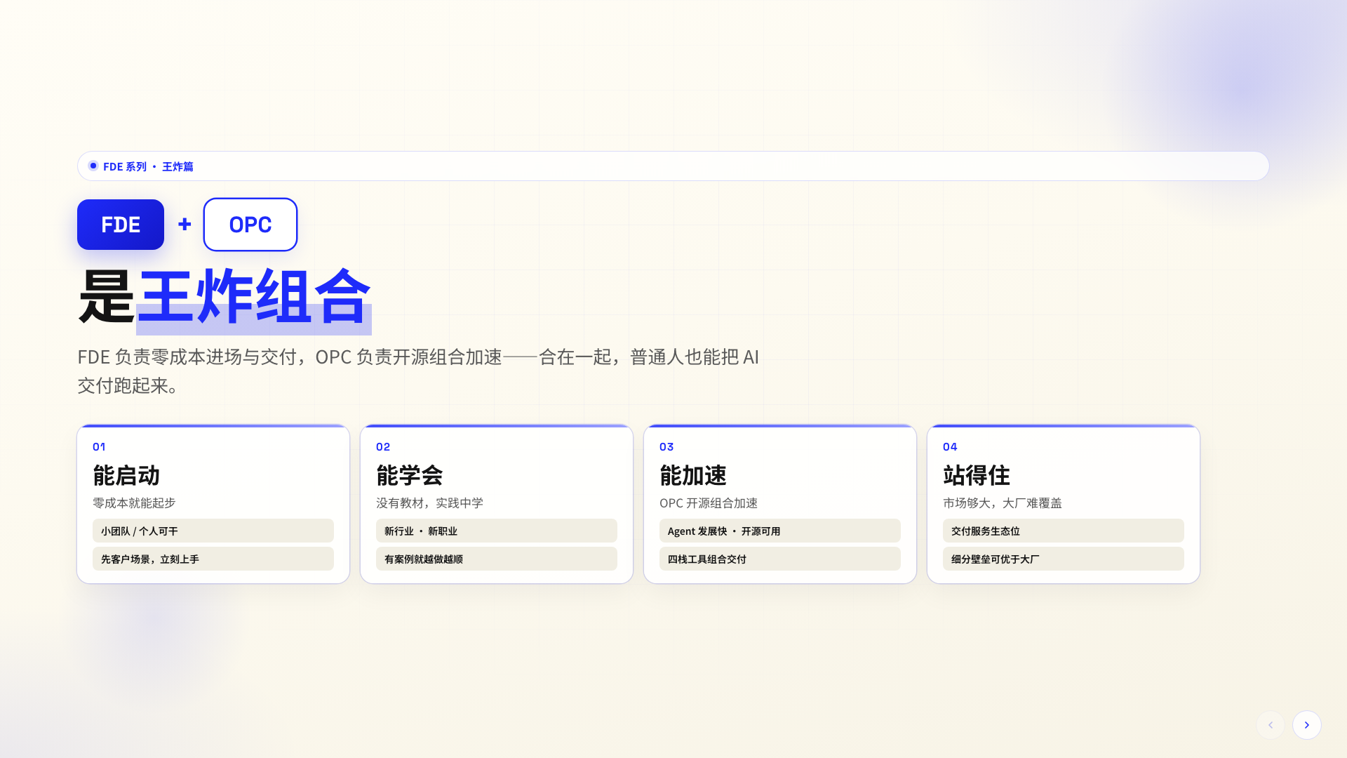The width and height of the screenshot is (1347, 758).
Task: Select the Agent 发展快 · 开源可用 tag
Action: tap(780, 531)
